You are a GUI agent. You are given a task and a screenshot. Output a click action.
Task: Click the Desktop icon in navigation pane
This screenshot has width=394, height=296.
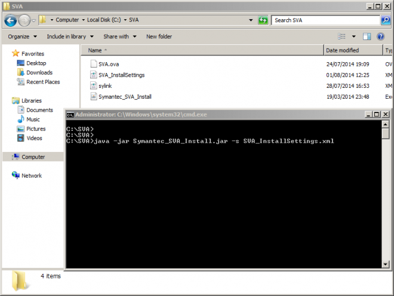(x=20, y=63)
